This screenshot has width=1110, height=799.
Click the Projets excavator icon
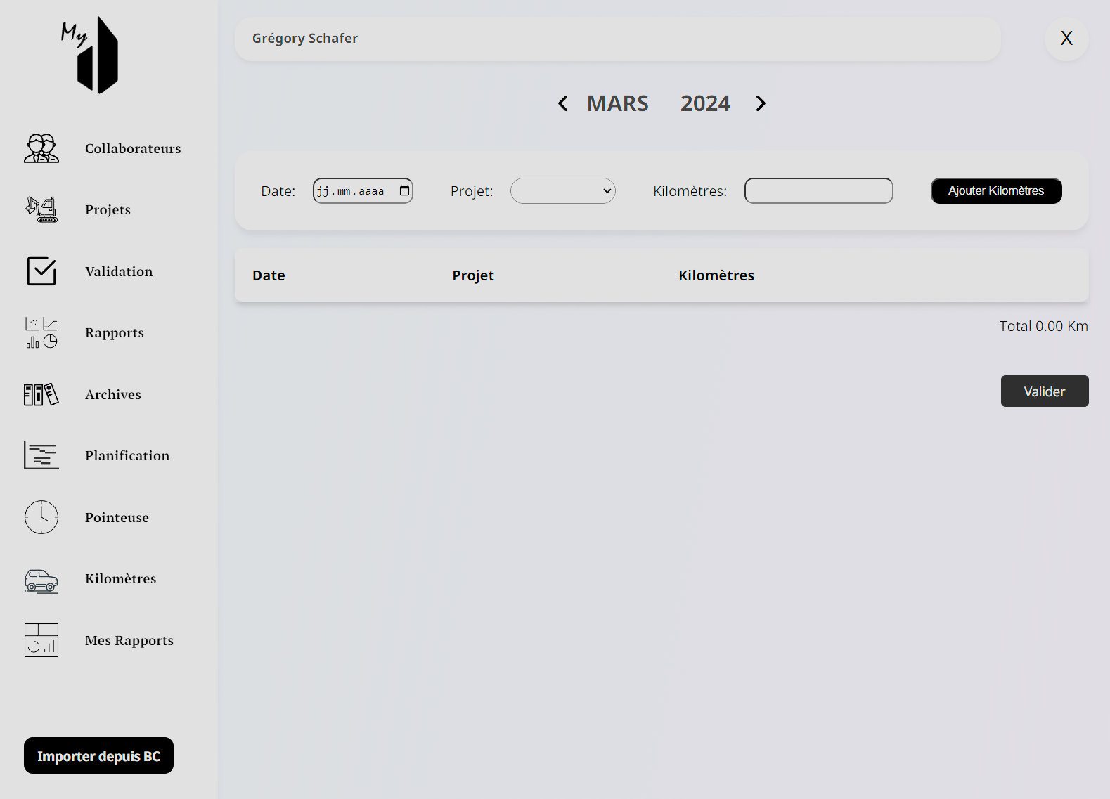coord(41,209)
